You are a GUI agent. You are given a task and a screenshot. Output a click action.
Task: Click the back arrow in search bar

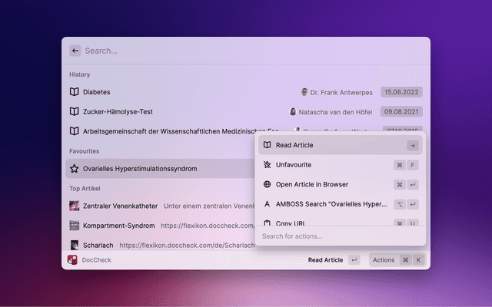click(x=75, y=51)
